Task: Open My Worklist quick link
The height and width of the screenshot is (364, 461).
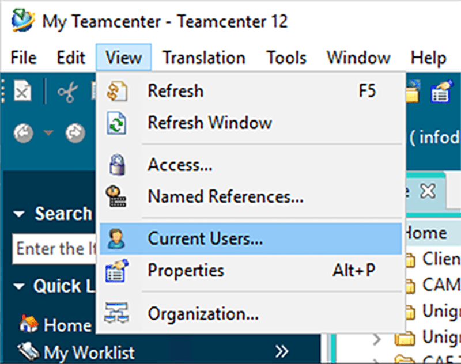Action: 89,352
